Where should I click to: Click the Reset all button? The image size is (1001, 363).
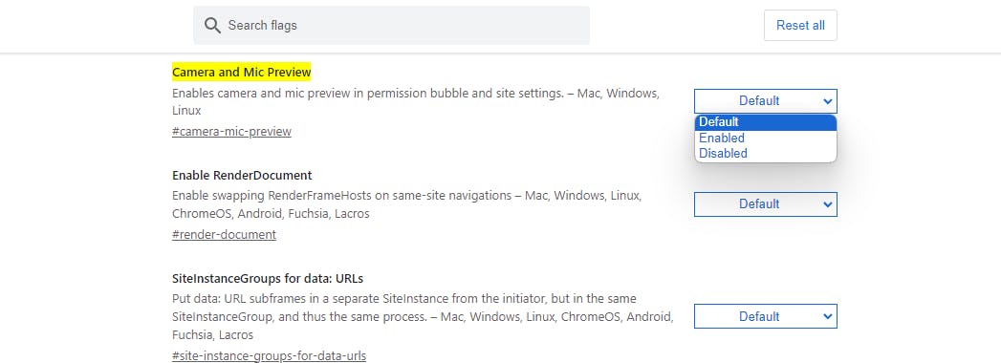(x=800, y=26)
